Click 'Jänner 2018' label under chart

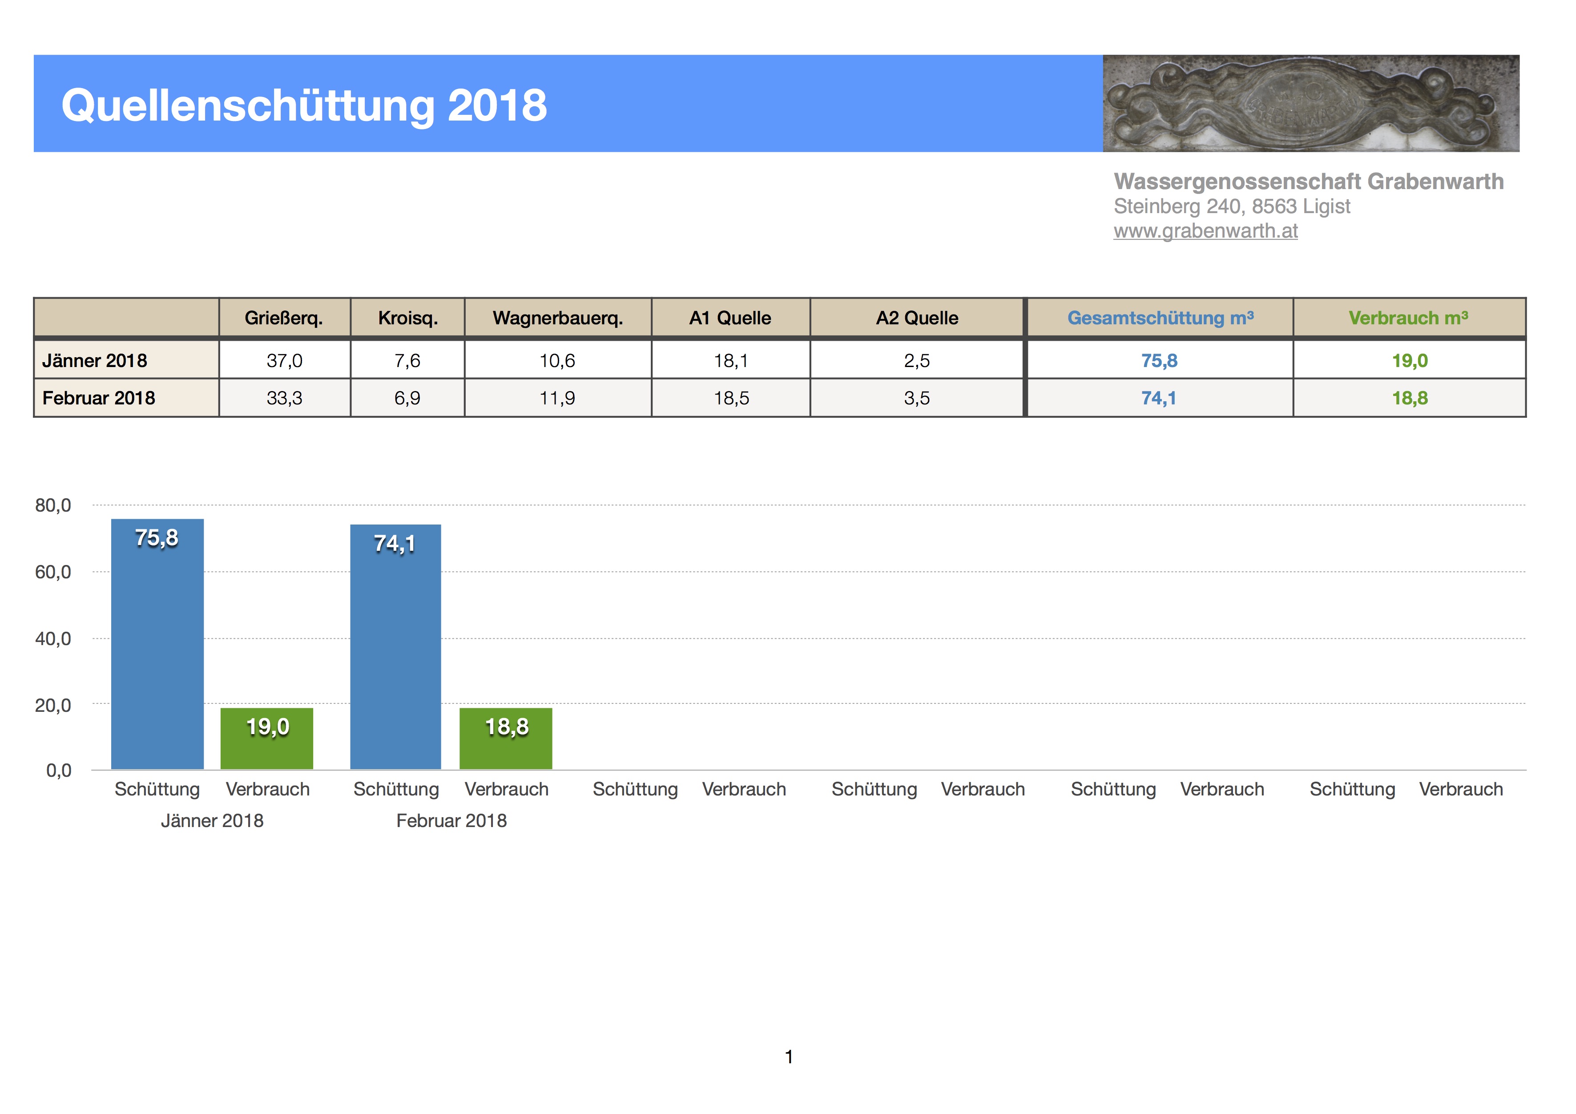(x=212, y=820)
